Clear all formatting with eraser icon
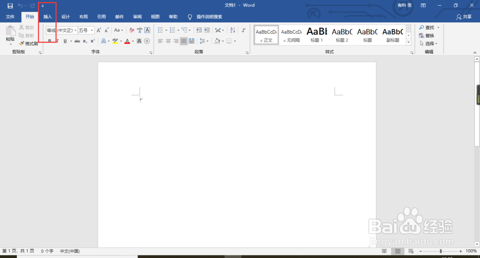 coord(132,30)
